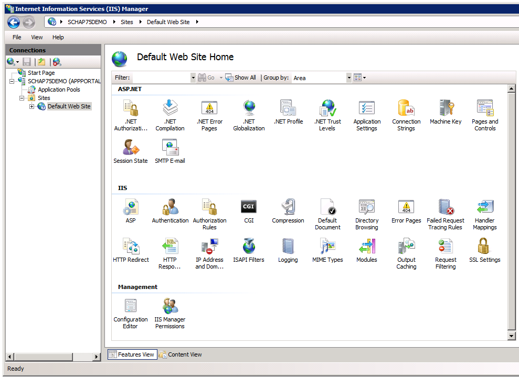The width and height of the screenshot is (519, 378).
Task: Open the Handler Mappings feature
Action: pyautogui.click(x=484, y=207)
